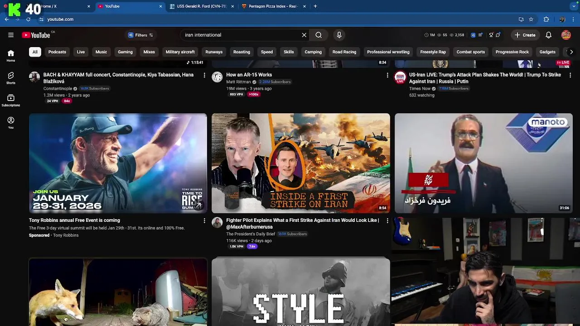The width and height of the screenshot is (580, 326).
Task: Click the trophy icon in the header
Action: tap(491, 35)
